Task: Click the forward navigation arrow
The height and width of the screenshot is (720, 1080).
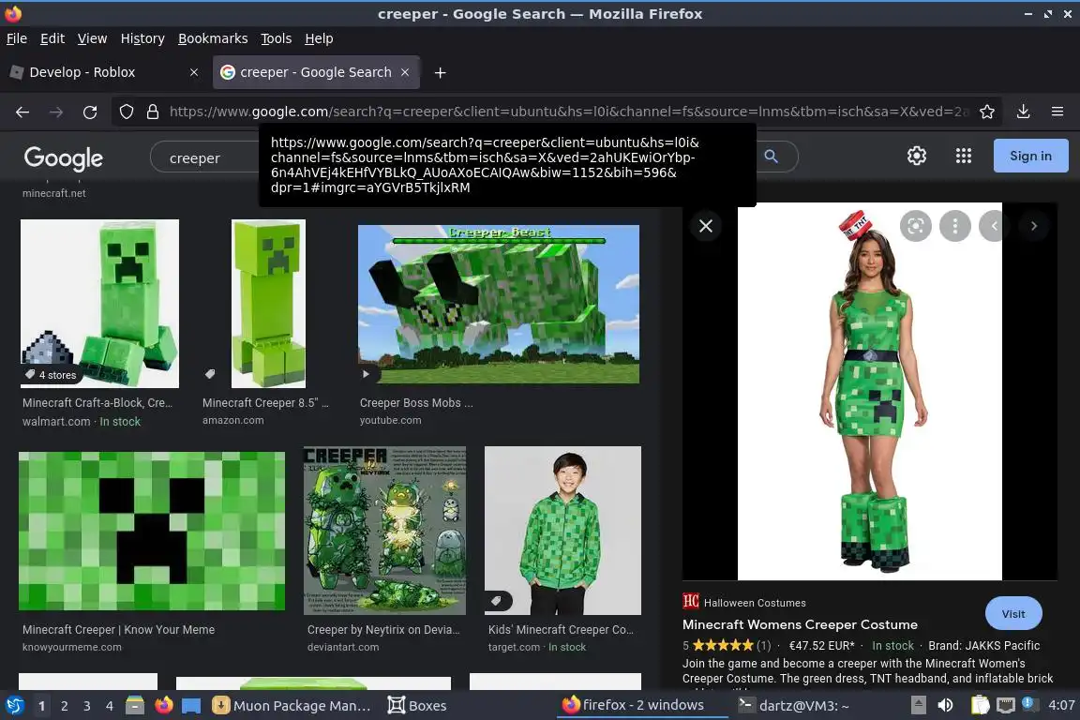Action: (56, 112)
